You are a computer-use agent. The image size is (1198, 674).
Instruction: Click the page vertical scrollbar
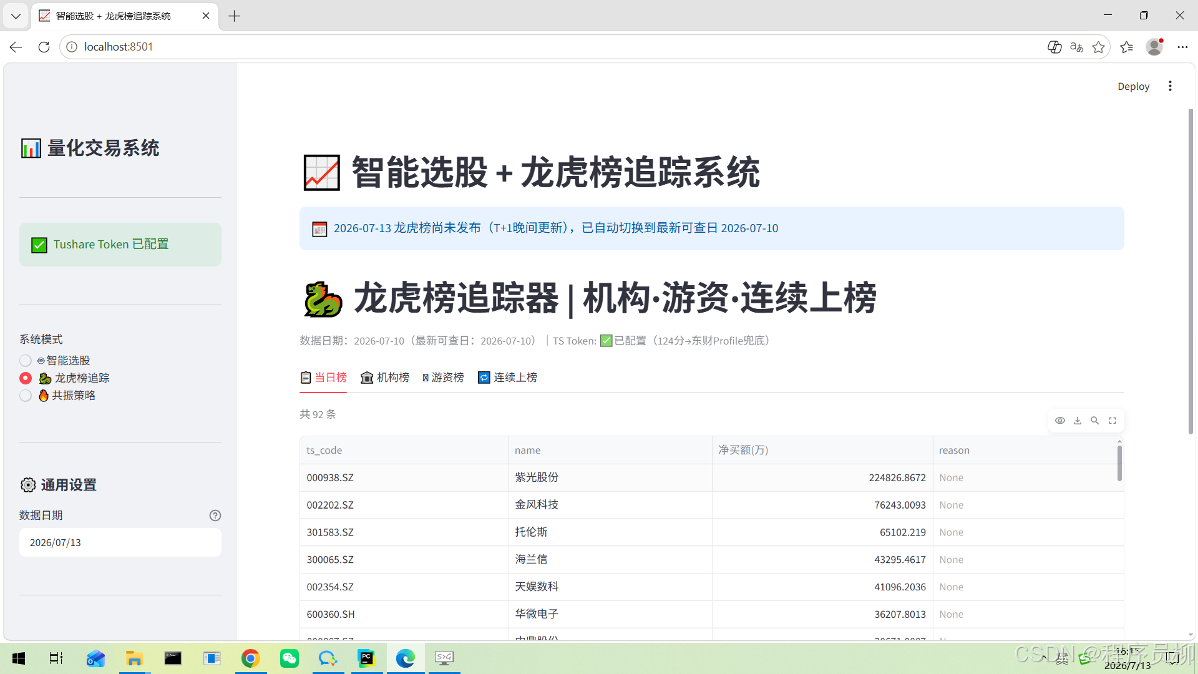[x=1191, y=271]
